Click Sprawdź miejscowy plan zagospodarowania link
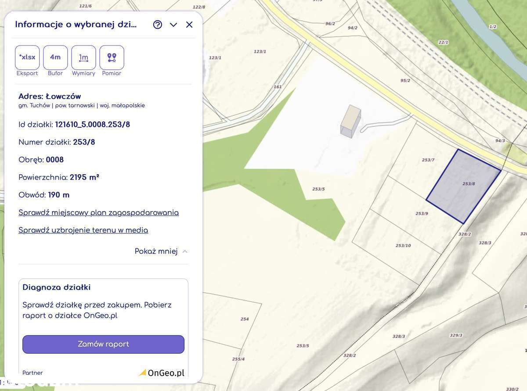The image size is (527, 391). 98,213
